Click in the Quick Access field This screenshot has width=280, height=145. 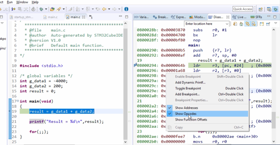coord(243,9)
